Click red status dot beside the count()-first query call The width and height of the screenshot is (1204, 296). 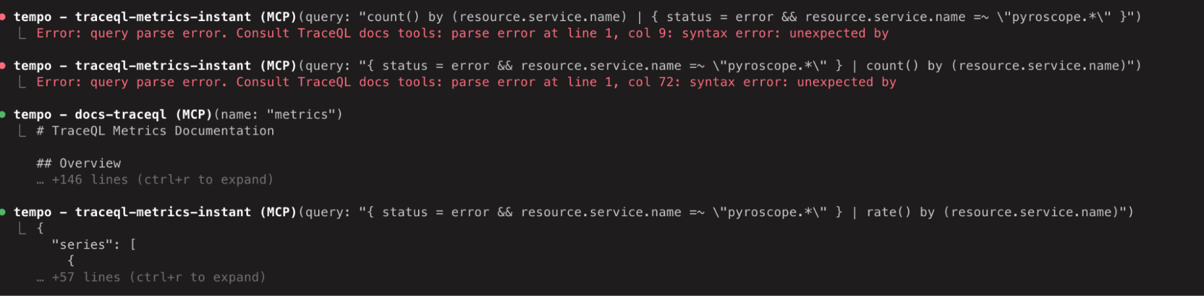click(2, 17)
